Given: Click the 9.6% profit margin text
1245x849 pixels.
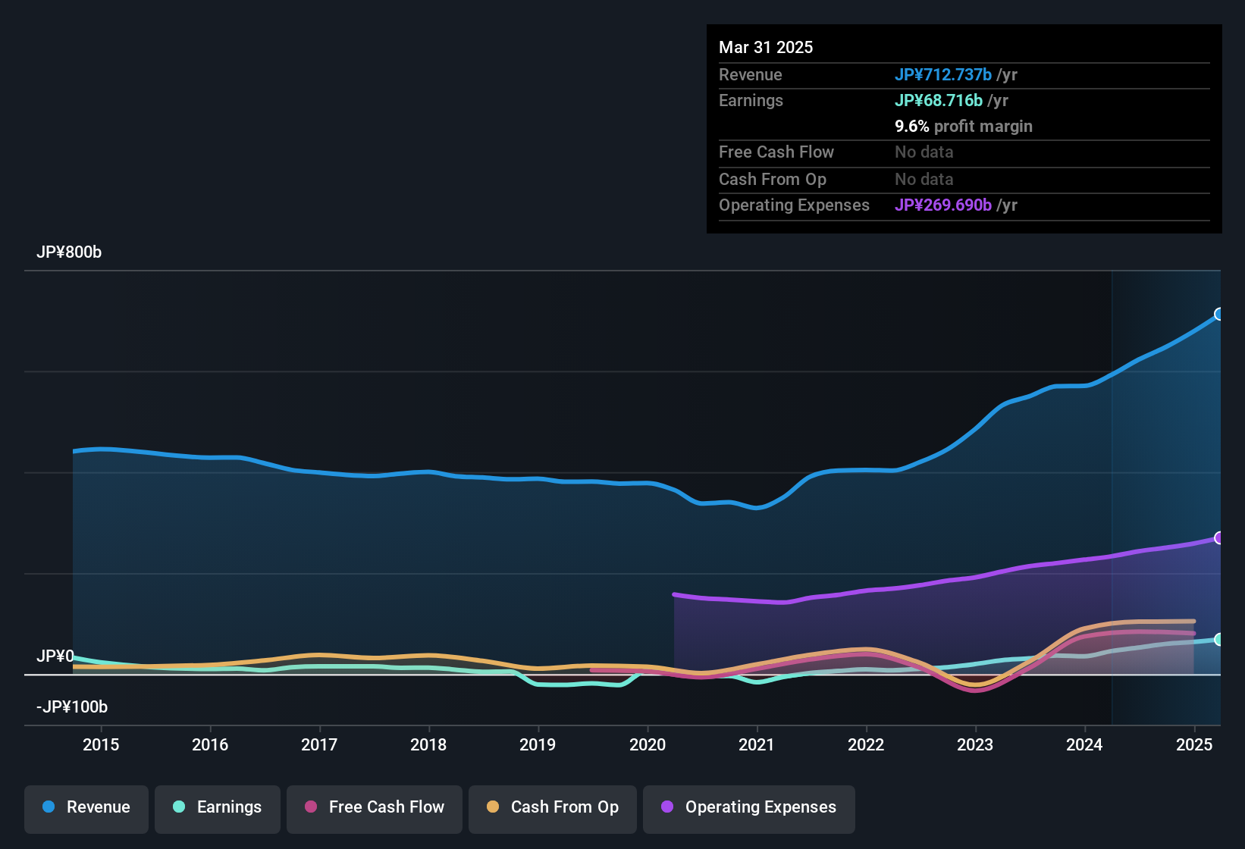Looking at the screenshot, I should [x=963, y=127].
